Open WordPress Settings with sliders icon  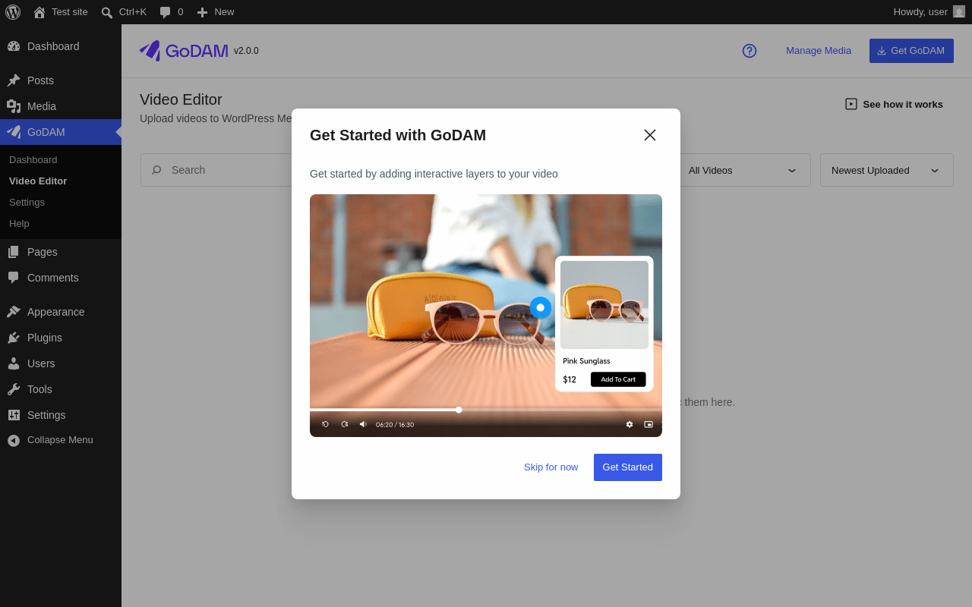[61, 415]
